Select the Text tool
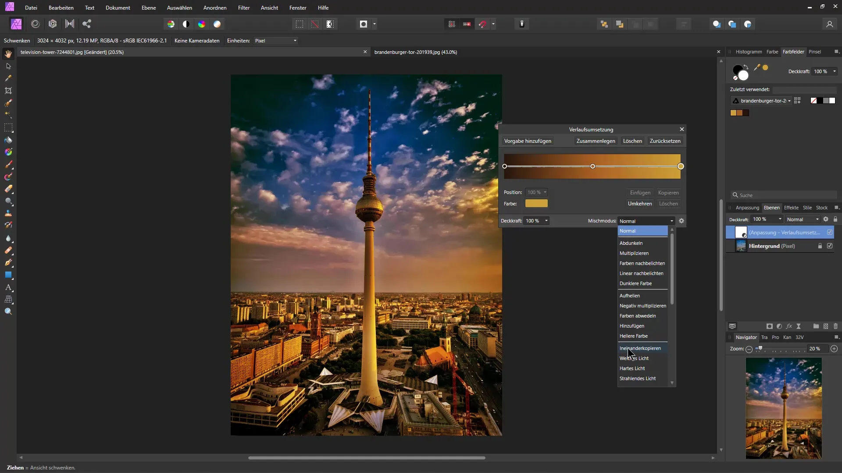Image resolution: width=842 pixels, height=473 pixels. [x=8, y=288]
